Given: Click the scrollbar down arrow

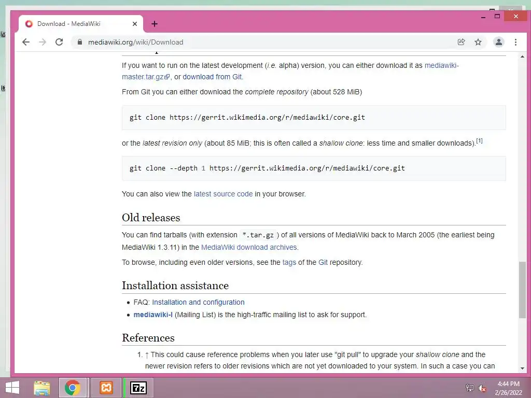Looking at the screenshot, I should point(522,368).
